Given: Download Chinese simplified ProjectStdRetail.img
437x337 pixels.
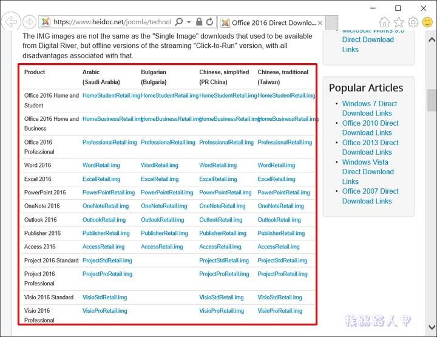Looking at the screenshot, I should tap(224, 260).
